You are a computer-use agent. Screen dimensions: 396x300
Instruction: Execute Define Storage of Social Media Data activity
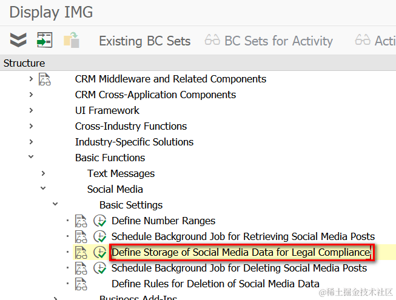pos(99,252)
